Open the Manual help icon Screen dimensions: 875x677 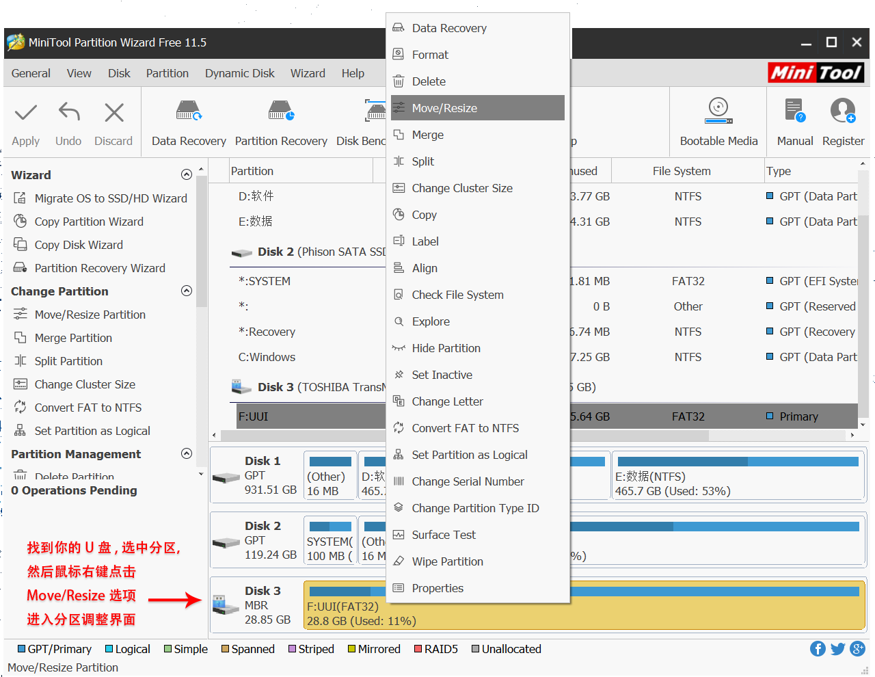coord(794,111)
